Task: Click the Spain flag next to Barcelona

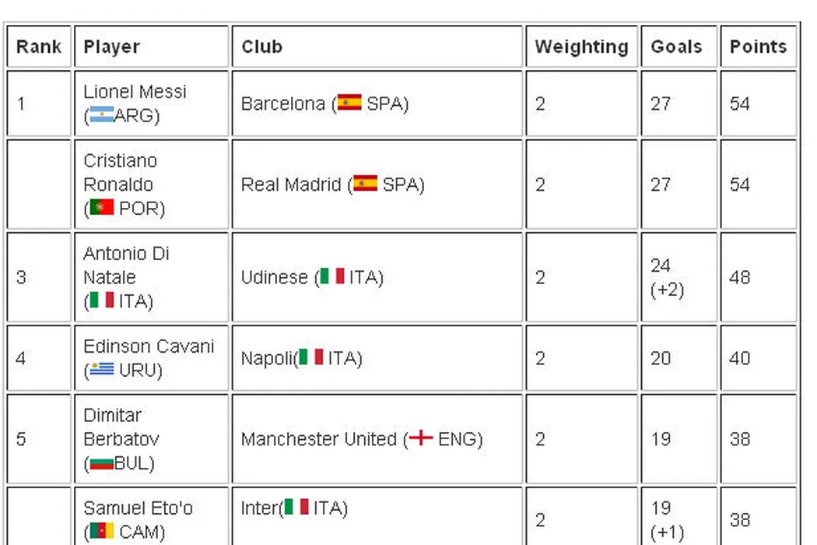Action: [349, 103]
